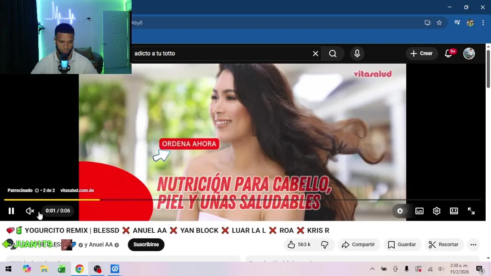Open OBS Studio from the taskbar

pos(97,269)
